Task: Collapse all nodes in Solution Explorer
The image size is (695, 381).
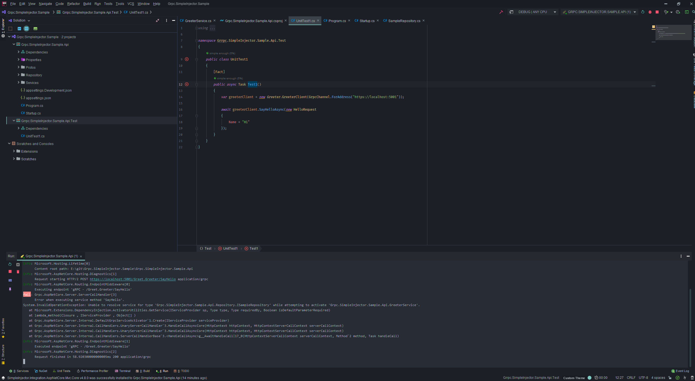Action: pyautogui.click(x=26, y=28)
